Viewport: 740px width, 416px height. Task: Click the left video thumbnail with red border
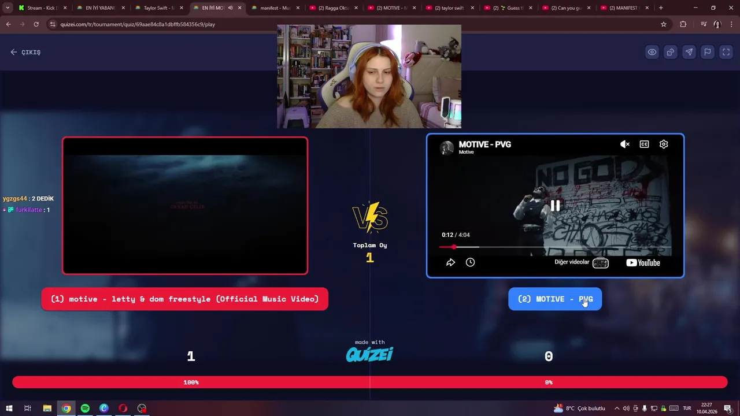[185, 206]
